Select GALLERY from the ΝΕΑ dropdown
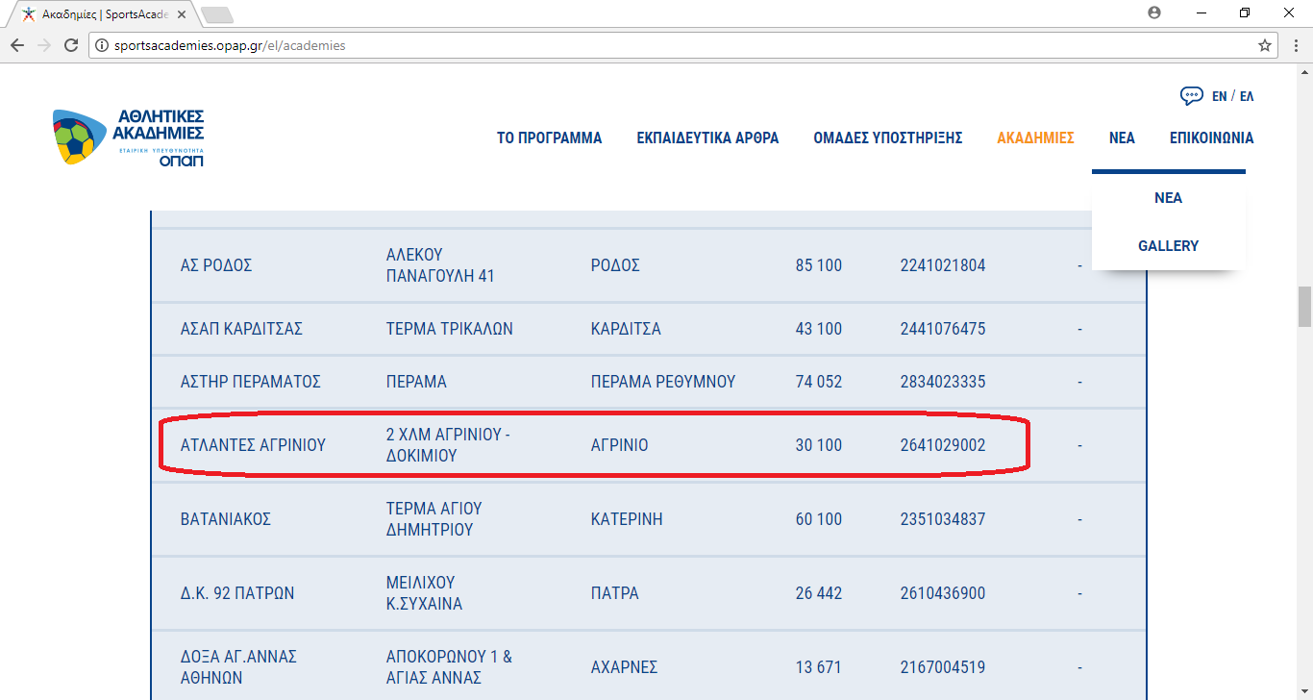 tap(1168, 246)
